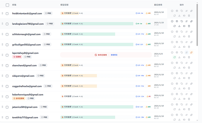Tick the checkbox for sloanchand@gmail.com

7,66
